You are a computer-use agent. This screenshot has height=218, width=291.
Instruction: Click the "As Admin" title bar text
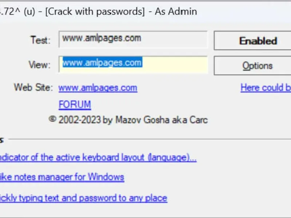[x=176, y=11]
